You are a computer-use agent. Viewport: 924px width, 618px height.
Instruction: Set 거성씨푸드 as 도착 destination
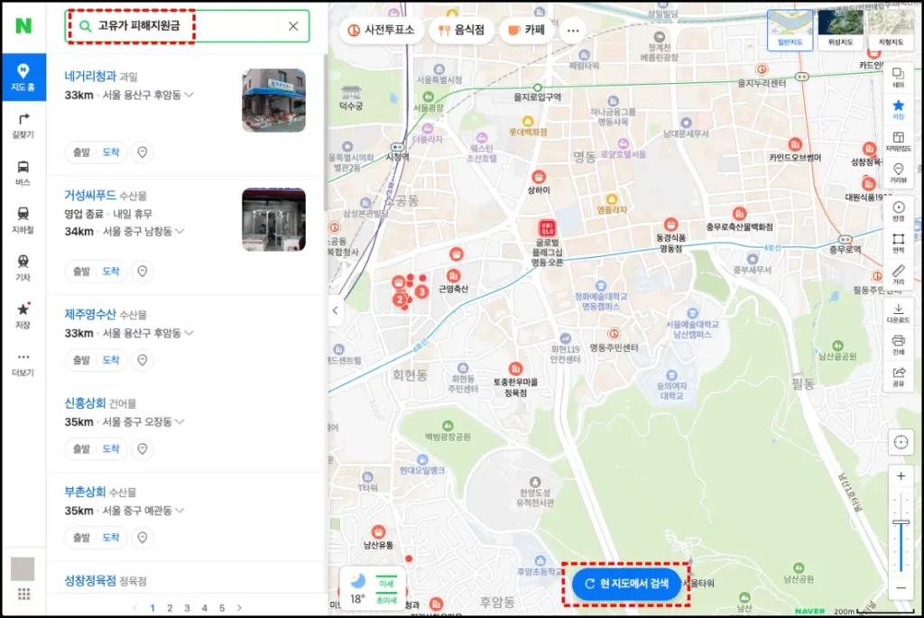[111, 271]
